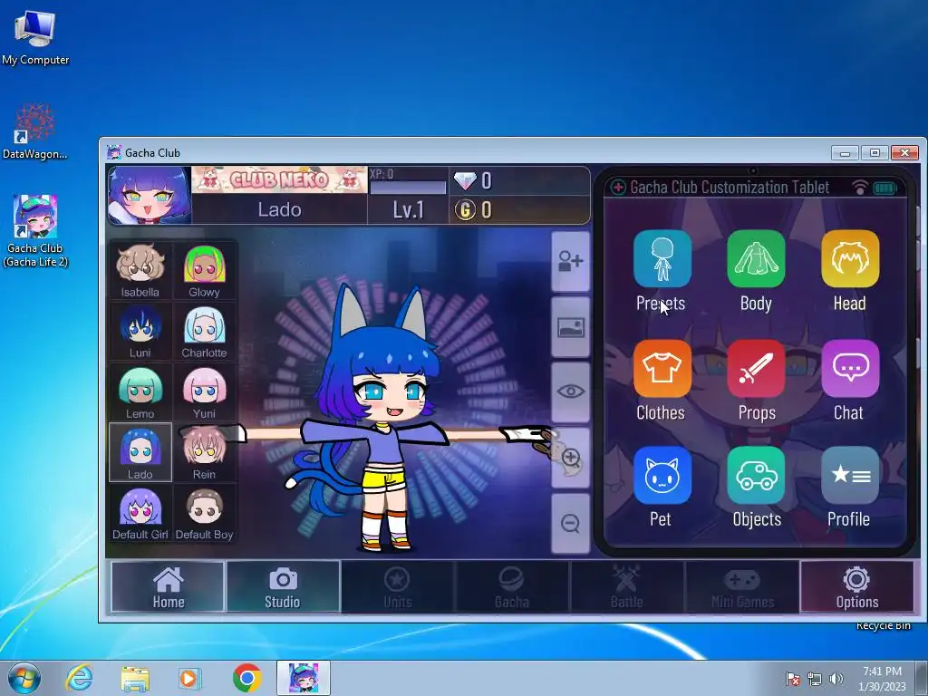
Task: Select the Rein character slot
Action: (204, 452)
